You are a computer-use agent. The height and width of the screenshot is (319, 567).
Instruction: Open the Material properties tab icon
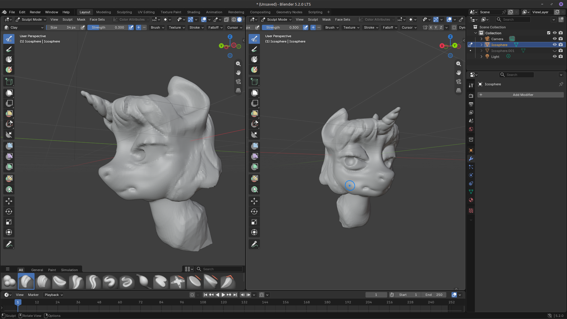point(471,200)
